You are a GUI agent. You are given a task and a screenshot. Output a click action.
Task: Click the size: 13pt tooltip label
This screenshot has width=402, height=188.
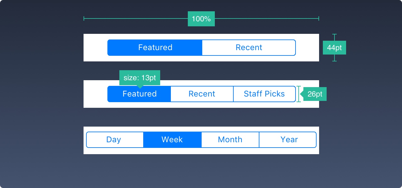140,78
